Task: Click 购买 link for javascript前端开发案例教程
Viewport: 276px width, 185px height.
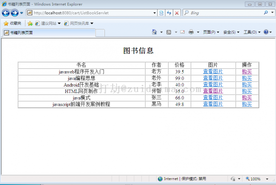Action: (247, 104)
